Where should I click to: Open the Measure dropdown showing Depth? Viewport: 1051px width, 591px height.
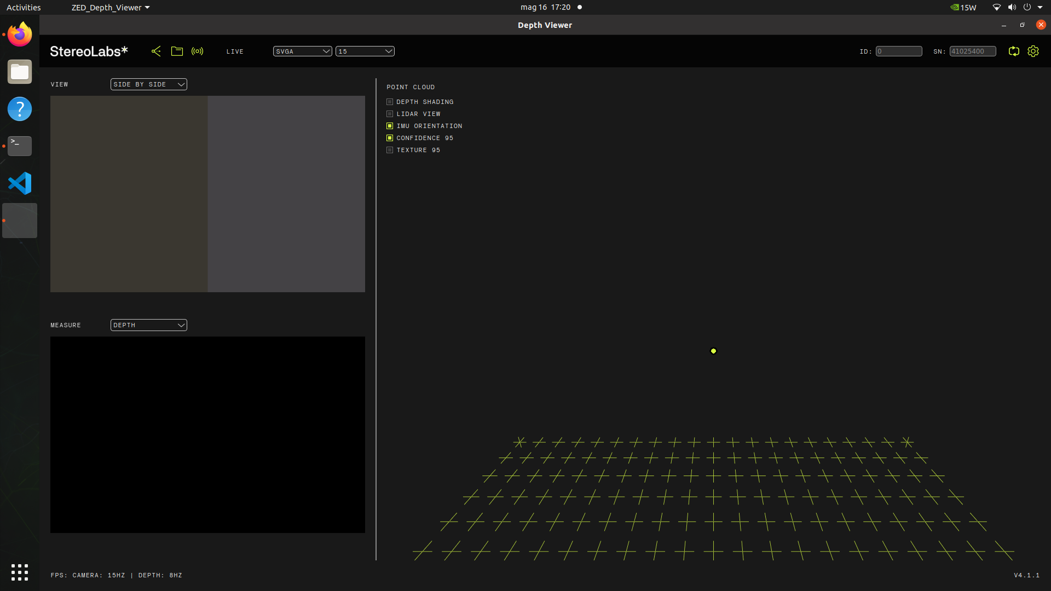(x=148, y=325)
